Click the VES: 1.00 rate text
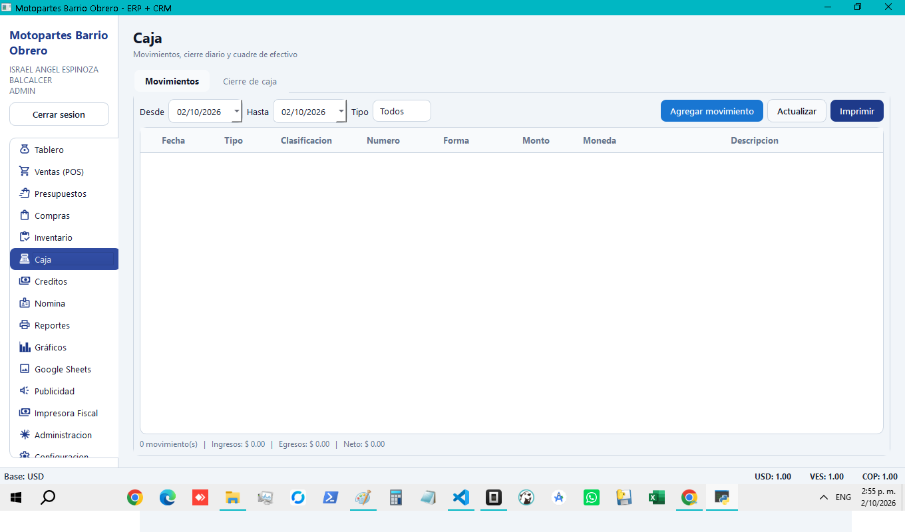Image resolution: width=905 pixels, height=532 pixels. (x=826, y=476)
